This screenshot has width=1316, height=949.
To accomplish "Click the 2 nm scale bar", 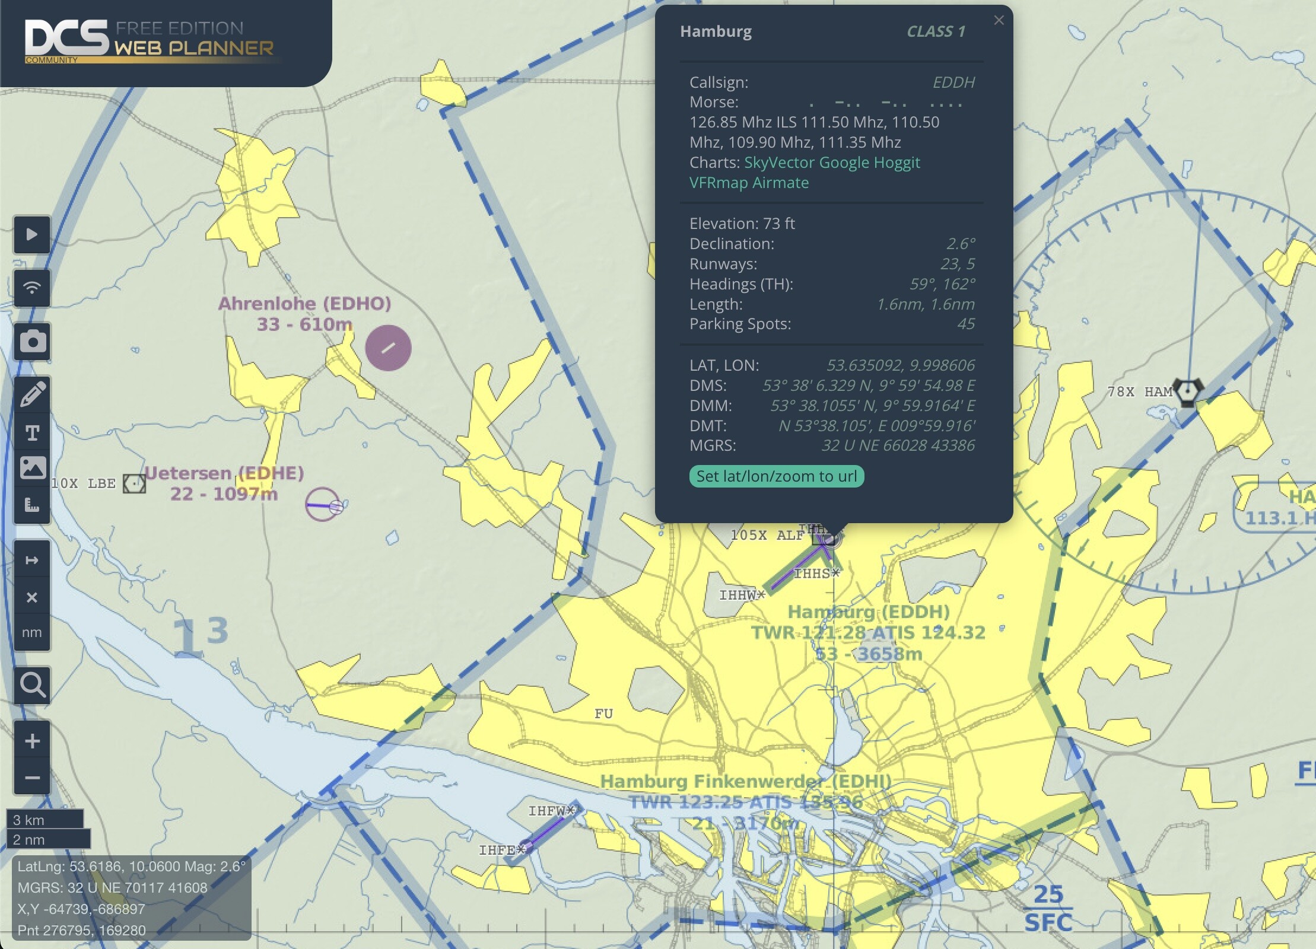I will (49, 839).
